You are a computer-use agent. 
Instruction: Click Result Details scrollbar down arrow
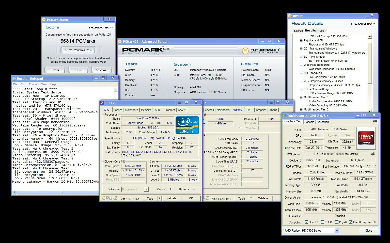370,111
